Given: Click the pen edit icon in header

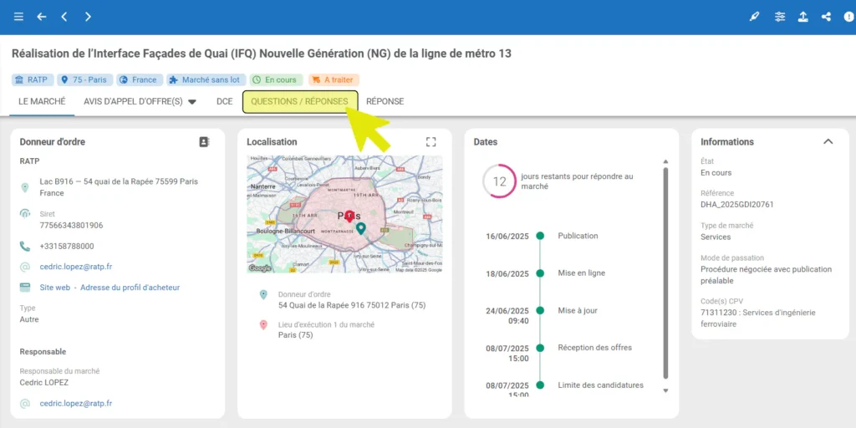Looking at the screenshot, I should [x=755, y=17].
